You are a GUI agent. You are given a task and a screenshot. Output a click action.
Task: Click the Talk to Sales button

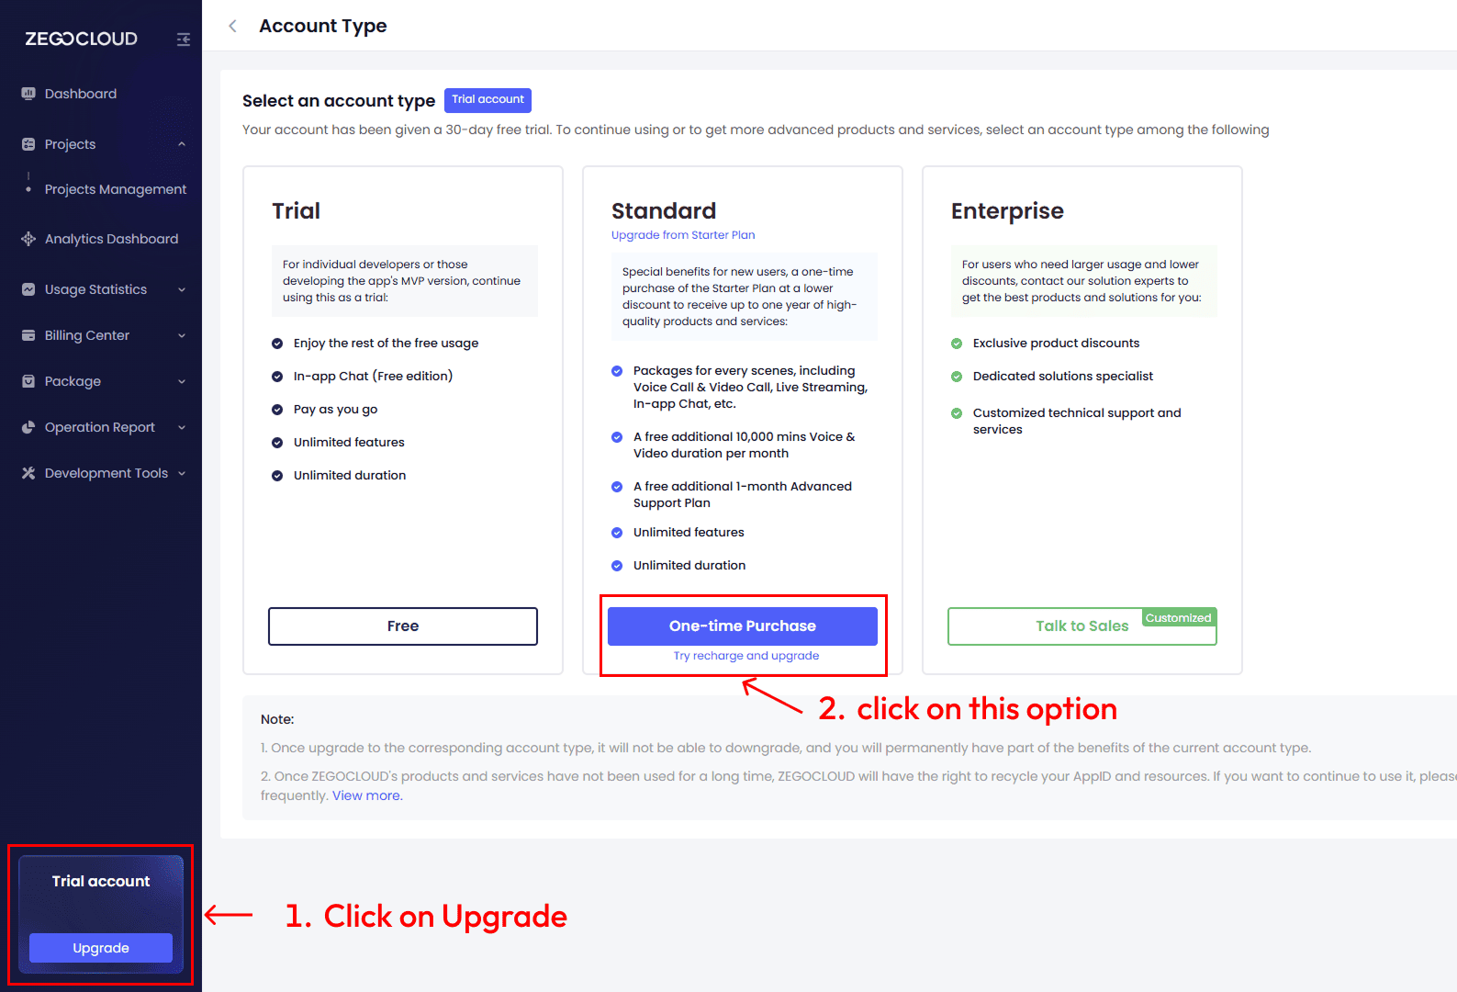point(1082,626)
